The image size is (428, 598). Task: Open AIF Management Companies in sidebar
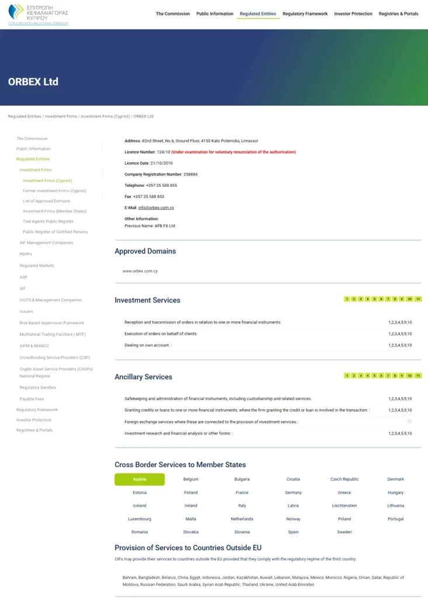(x=46, y=242)
